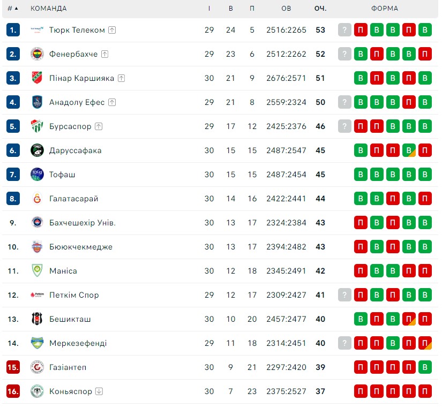442x408 pixels.
Task: Click Тюрк Телеком's first red П form badge
Action: 361,30
